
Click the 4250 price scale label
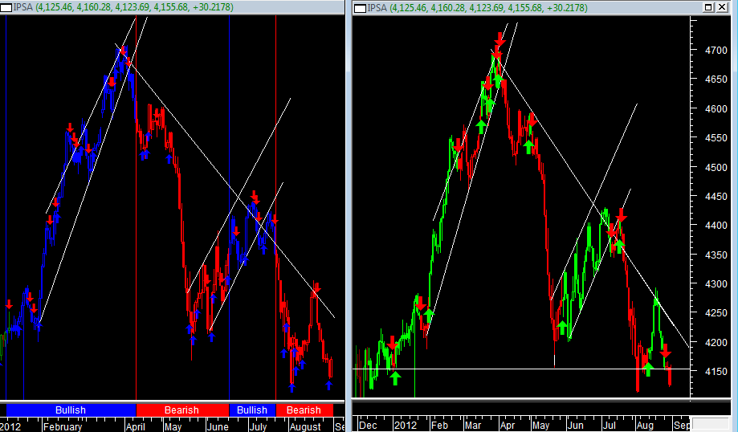tap(716, 313)
